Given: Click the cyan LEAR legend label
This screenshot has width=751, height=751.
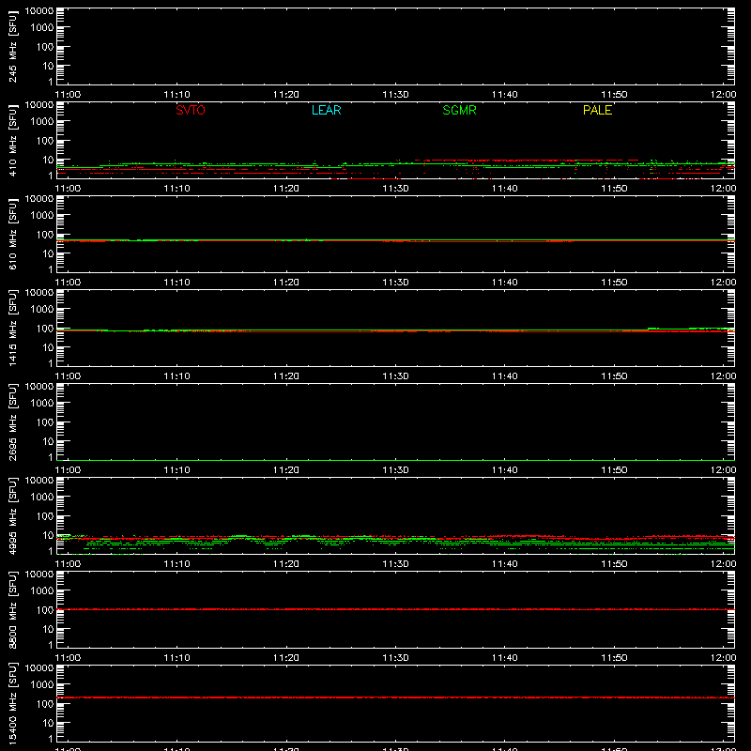Looking at the screenshot, I should 326,110.
